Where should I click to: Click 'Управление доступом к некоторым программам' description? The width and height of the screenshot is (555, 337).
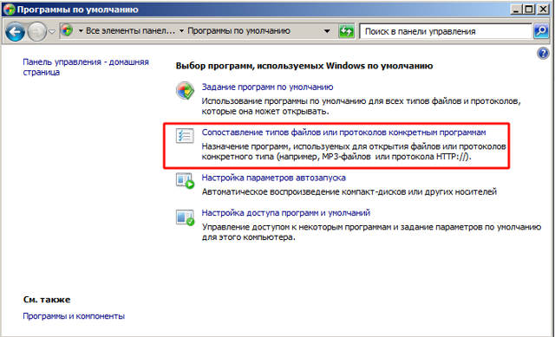pos(371,232)
